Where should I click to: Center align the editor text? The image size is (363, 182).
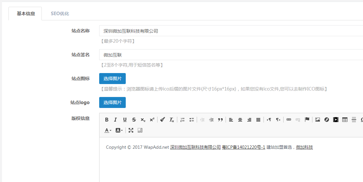240,120
